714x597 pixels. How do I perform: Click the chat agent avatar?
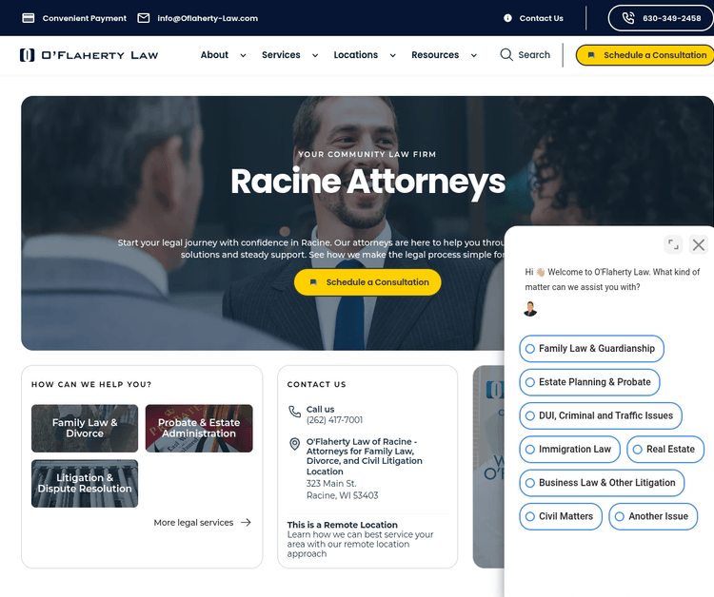point(530,309)
